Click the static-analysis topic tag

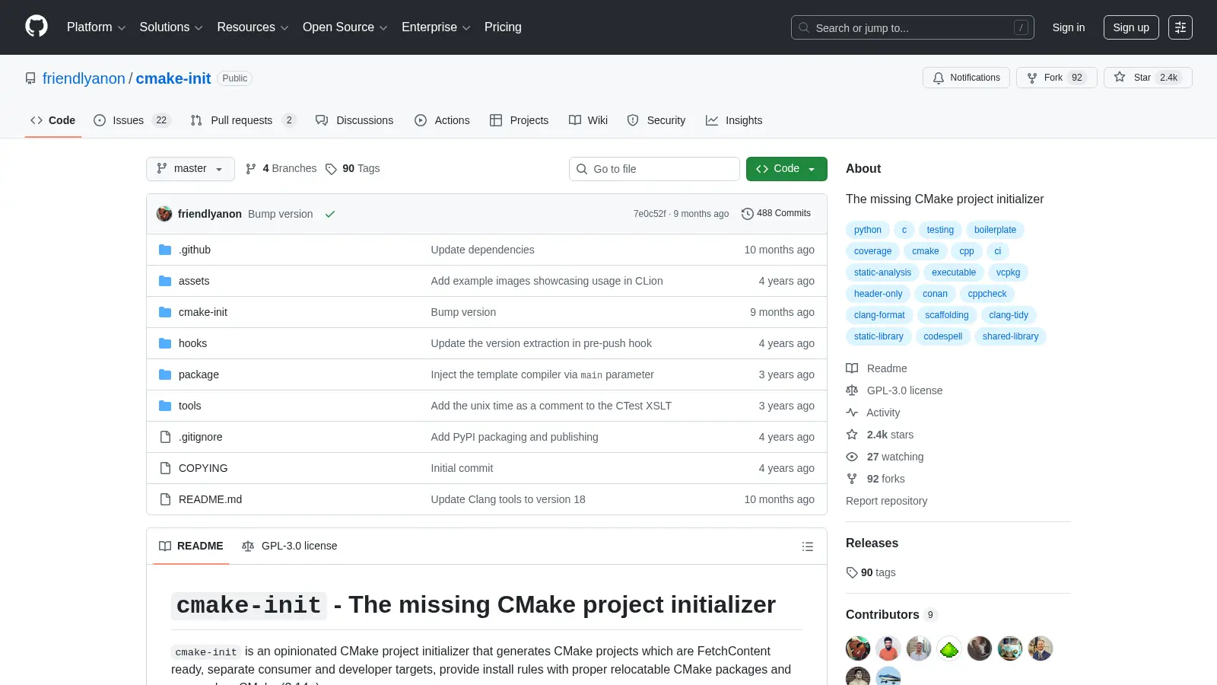point(882,272)
